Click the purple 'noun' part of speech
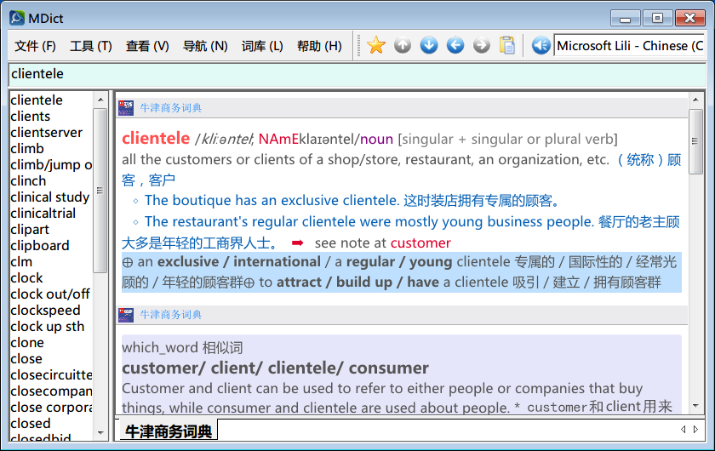This screenshot has height=451, width=715. (376, 139)
